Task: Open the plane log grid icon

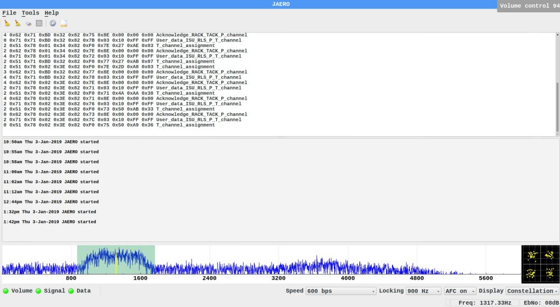Action: (x=39, y=24)
